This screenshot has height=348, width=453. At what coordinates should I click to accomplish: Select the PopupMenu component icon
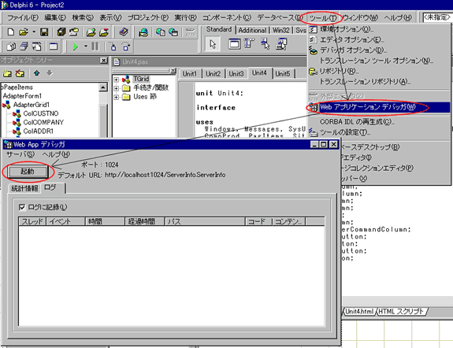click(265, 44)
